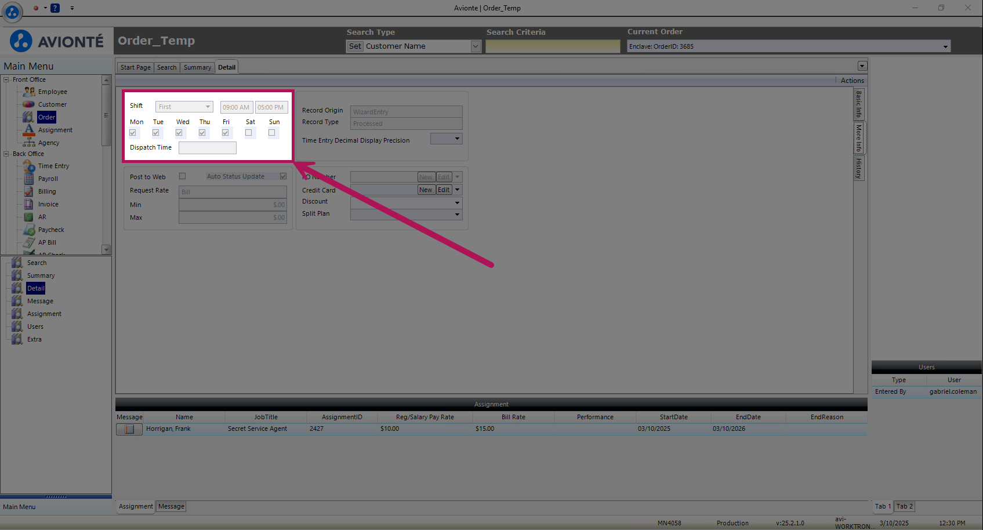The width and height of the screenshot is (983, 530).
Task: Open the Billing icon in Back Office
Action: tap(29, 191)
